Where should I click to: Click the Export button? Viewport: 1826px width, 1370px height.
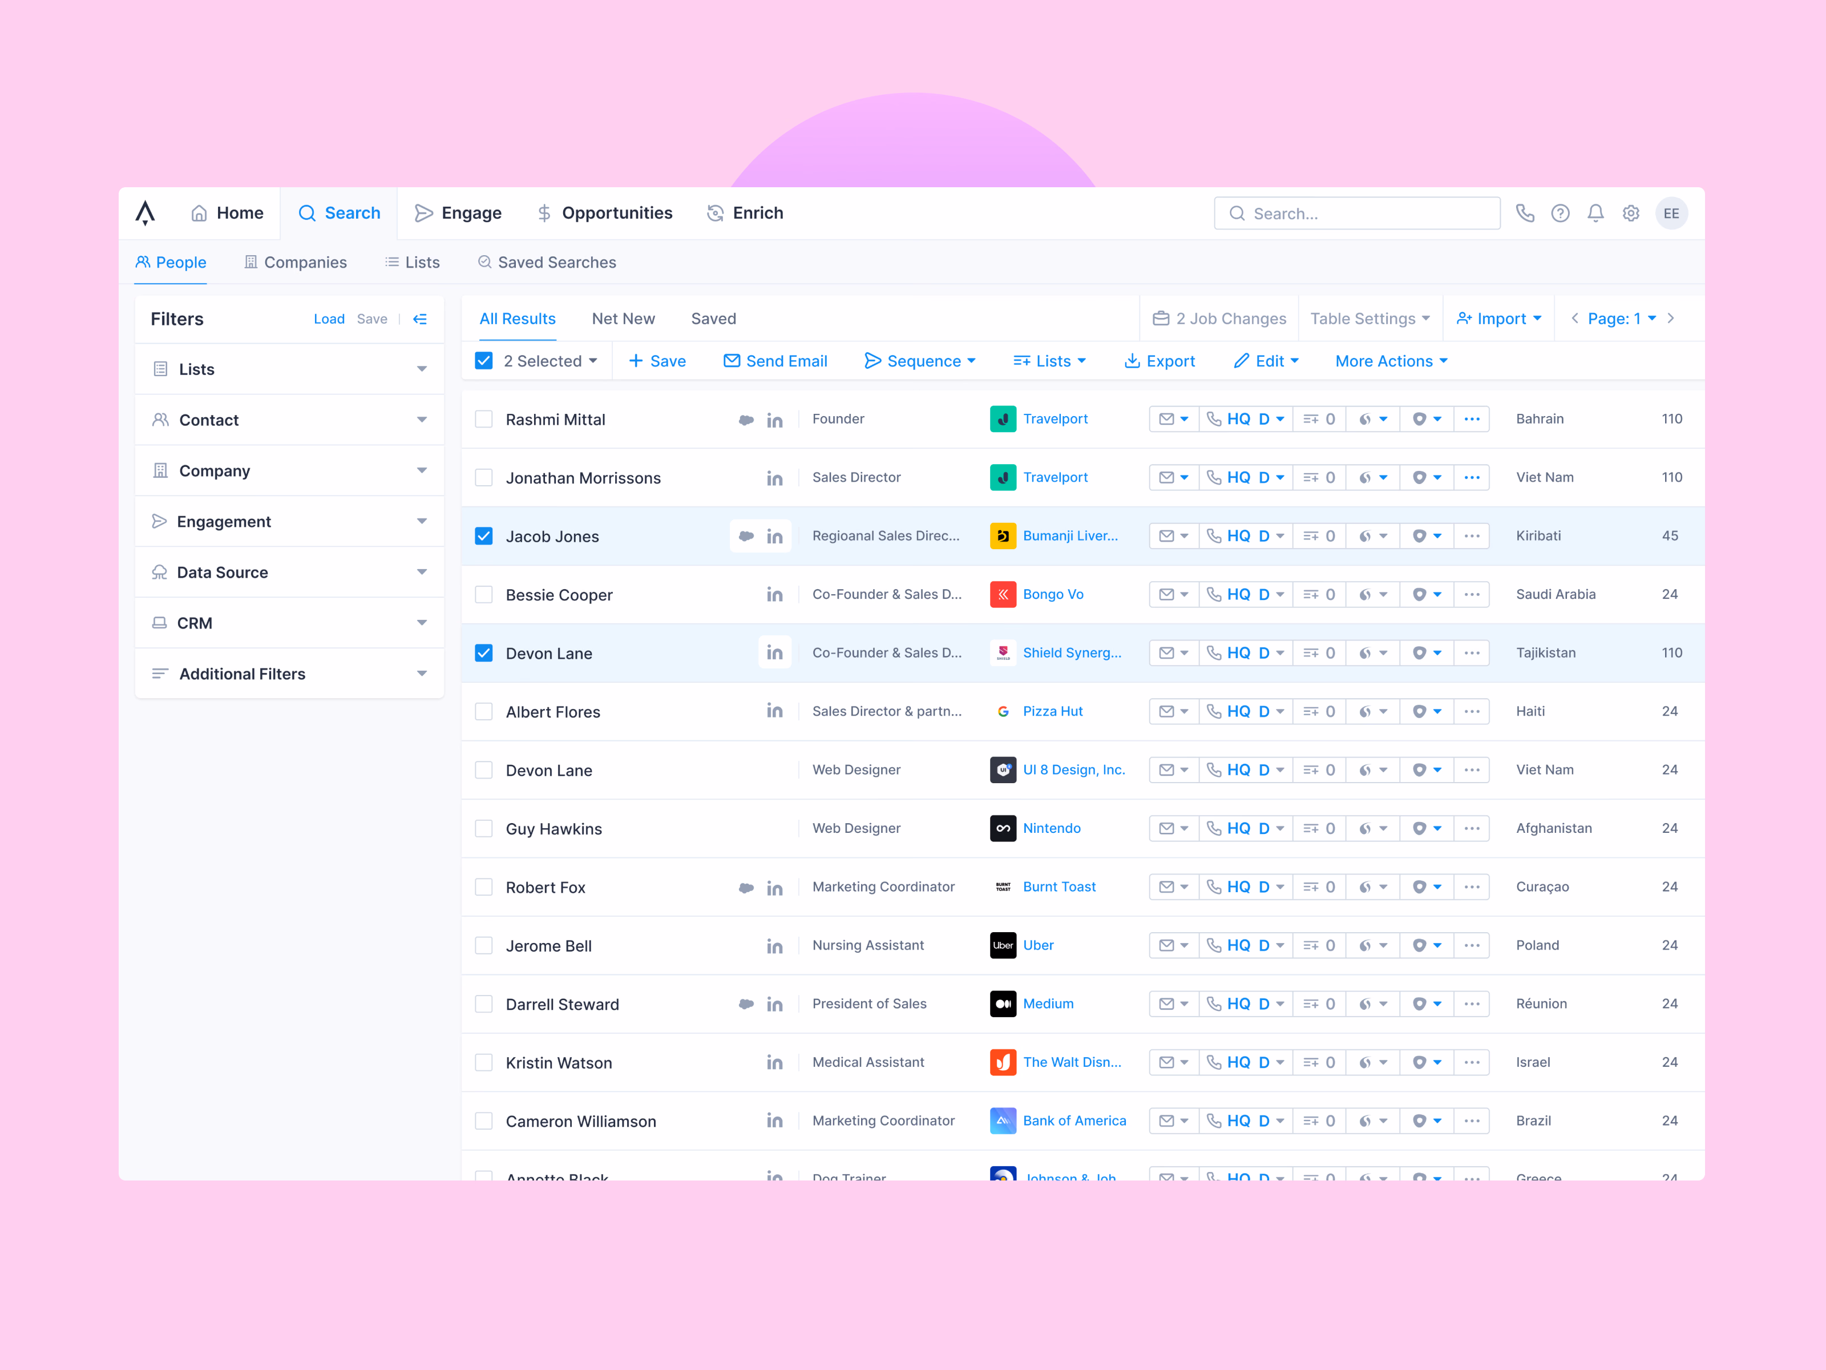coord(1160,362)
